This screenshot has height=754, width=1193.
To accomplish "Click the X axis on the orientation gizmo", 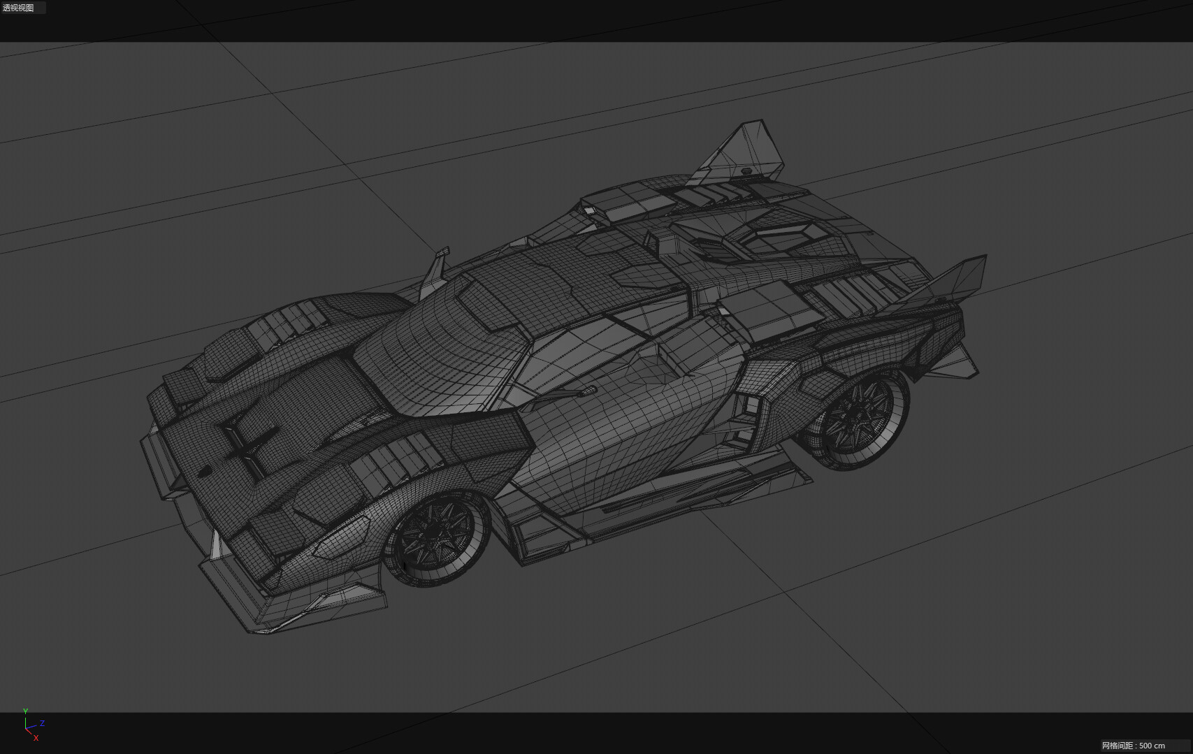I will pyautogui.click(x=36, y=737).
